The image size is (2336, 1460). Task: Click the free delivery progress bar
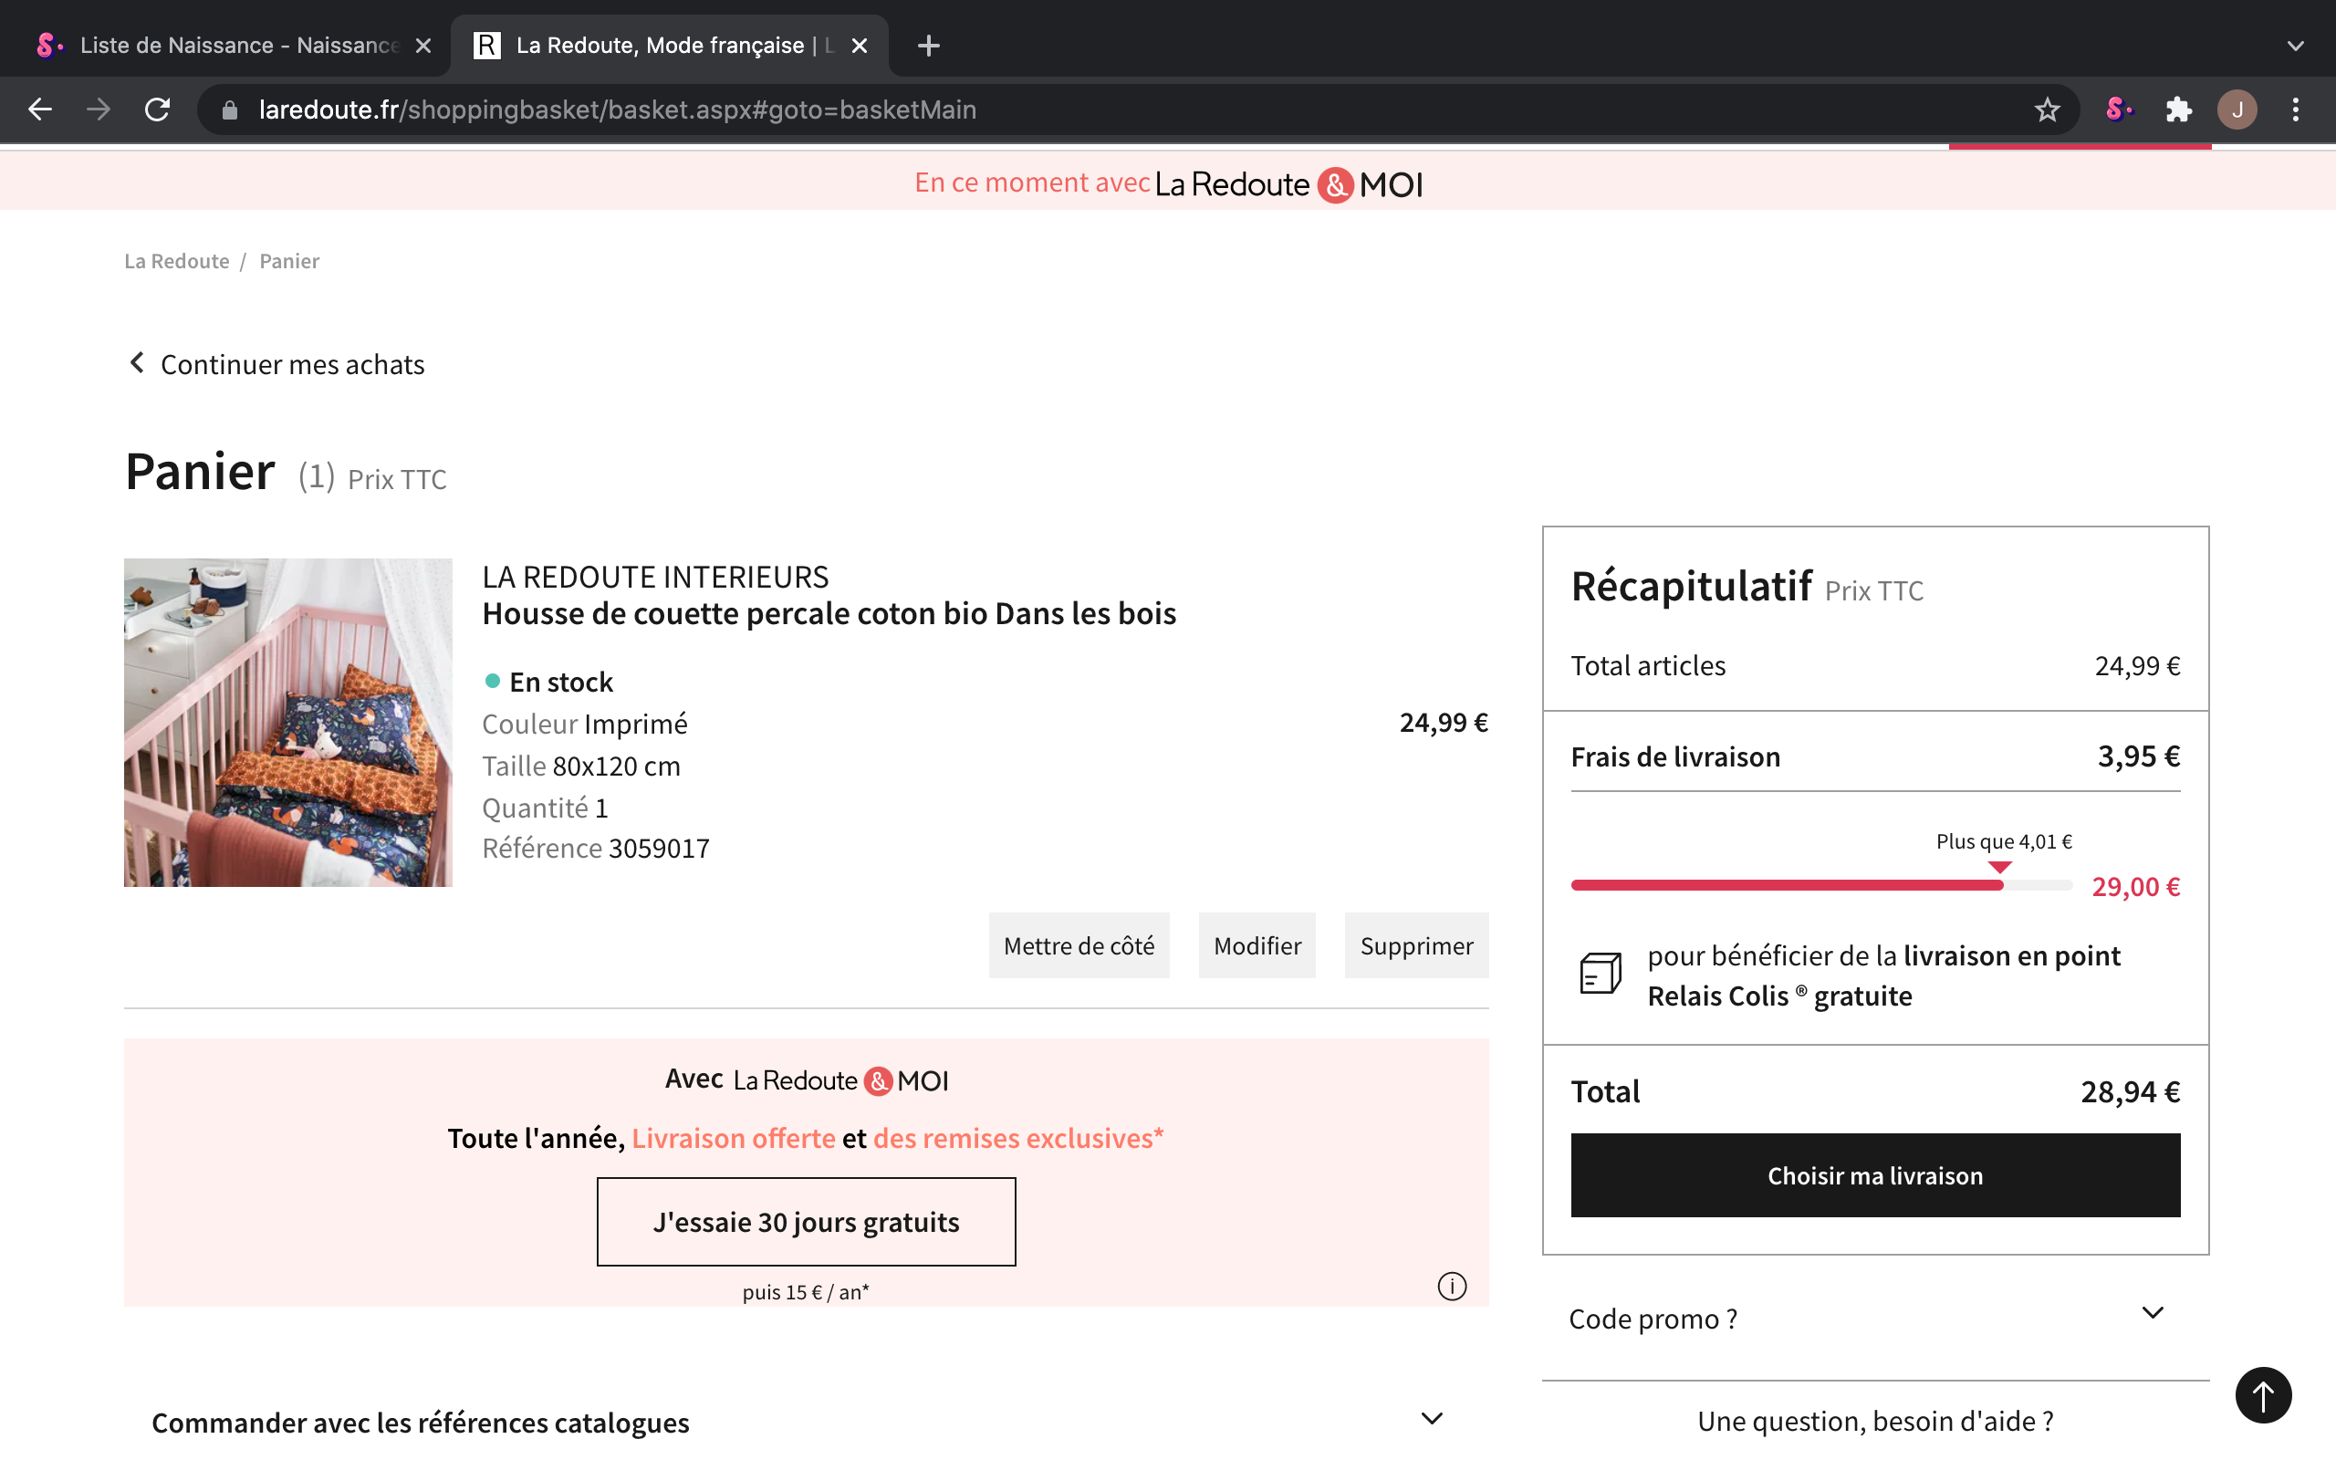(1821, 884)
